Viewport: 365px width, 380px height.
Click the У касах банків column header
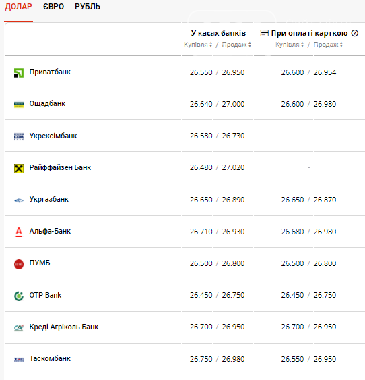(x=218, y=33)
